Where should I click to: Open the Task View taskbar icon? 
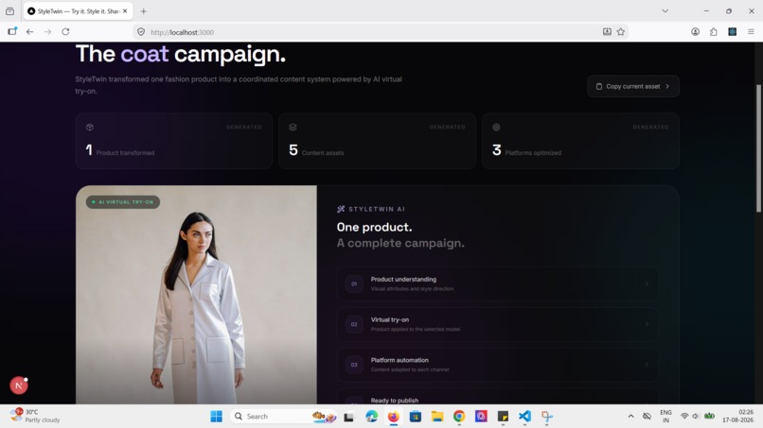[349, 417]
